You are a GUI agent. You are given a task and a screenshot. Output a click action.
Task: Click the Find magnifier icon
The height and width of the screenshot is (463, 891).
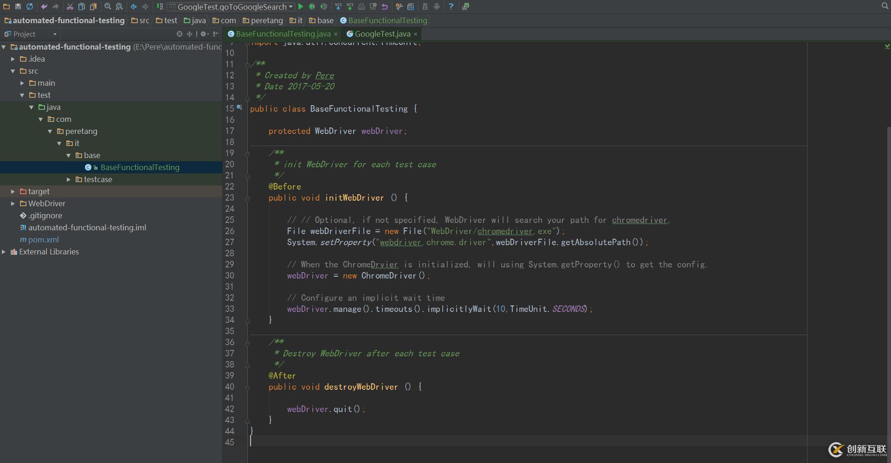(108, 6)
